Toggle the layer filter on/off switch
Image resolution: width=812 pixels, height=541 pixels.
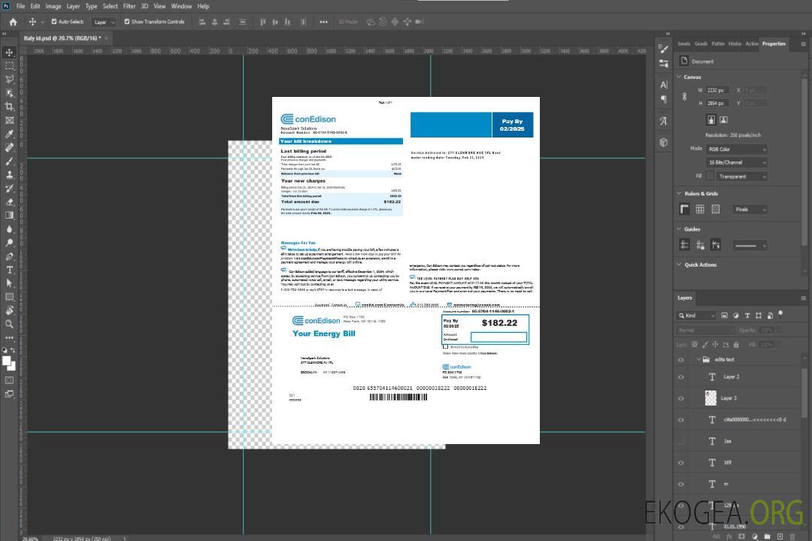(780, 314)
